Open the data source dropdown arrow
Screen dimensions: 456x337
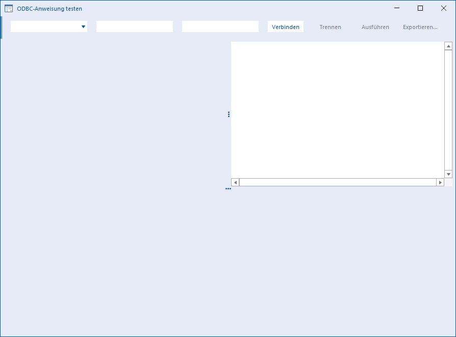(x=83, y=26)
